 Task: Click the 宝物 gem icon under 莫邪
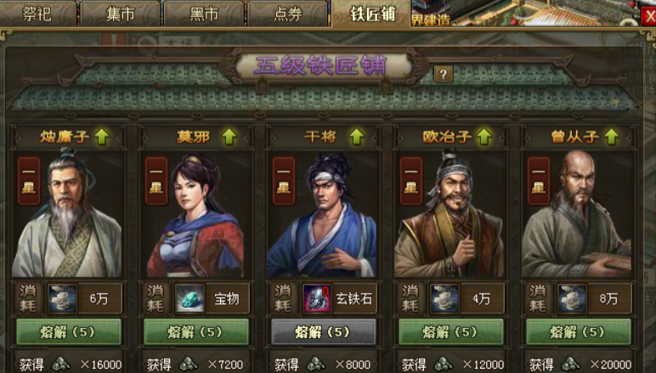click(189, 298)
